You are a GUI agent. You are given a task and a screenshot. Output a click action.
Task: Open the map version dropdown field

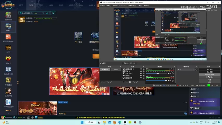[x=46, y=18]
